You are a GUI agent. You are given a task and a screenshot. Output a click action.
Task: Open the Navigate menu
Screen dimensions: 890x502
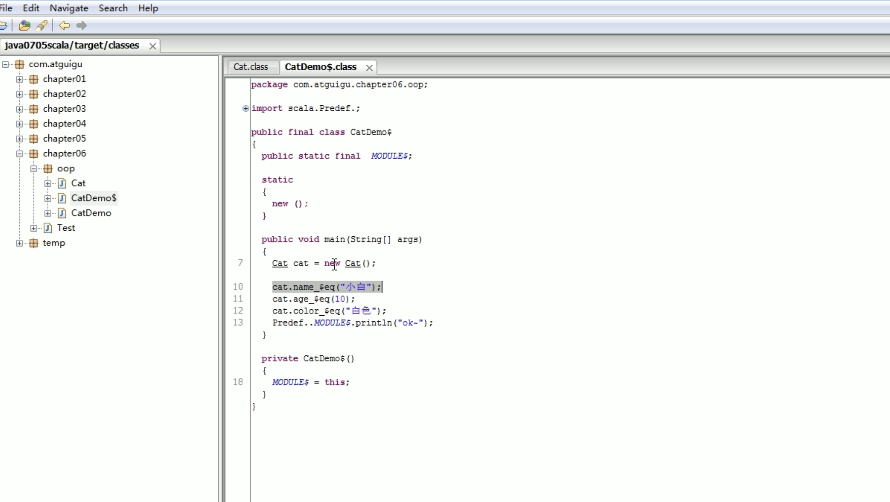click(69, 8)
